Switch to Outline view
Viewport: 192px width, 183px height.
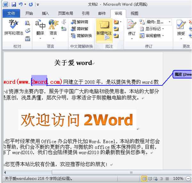pos(161,179)
